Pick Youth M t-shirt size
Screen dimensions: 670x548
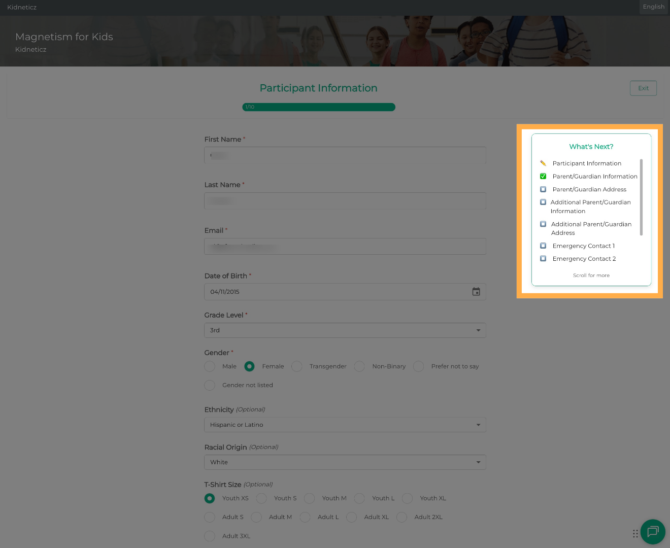pyautogui.click(x=310, y=498)
